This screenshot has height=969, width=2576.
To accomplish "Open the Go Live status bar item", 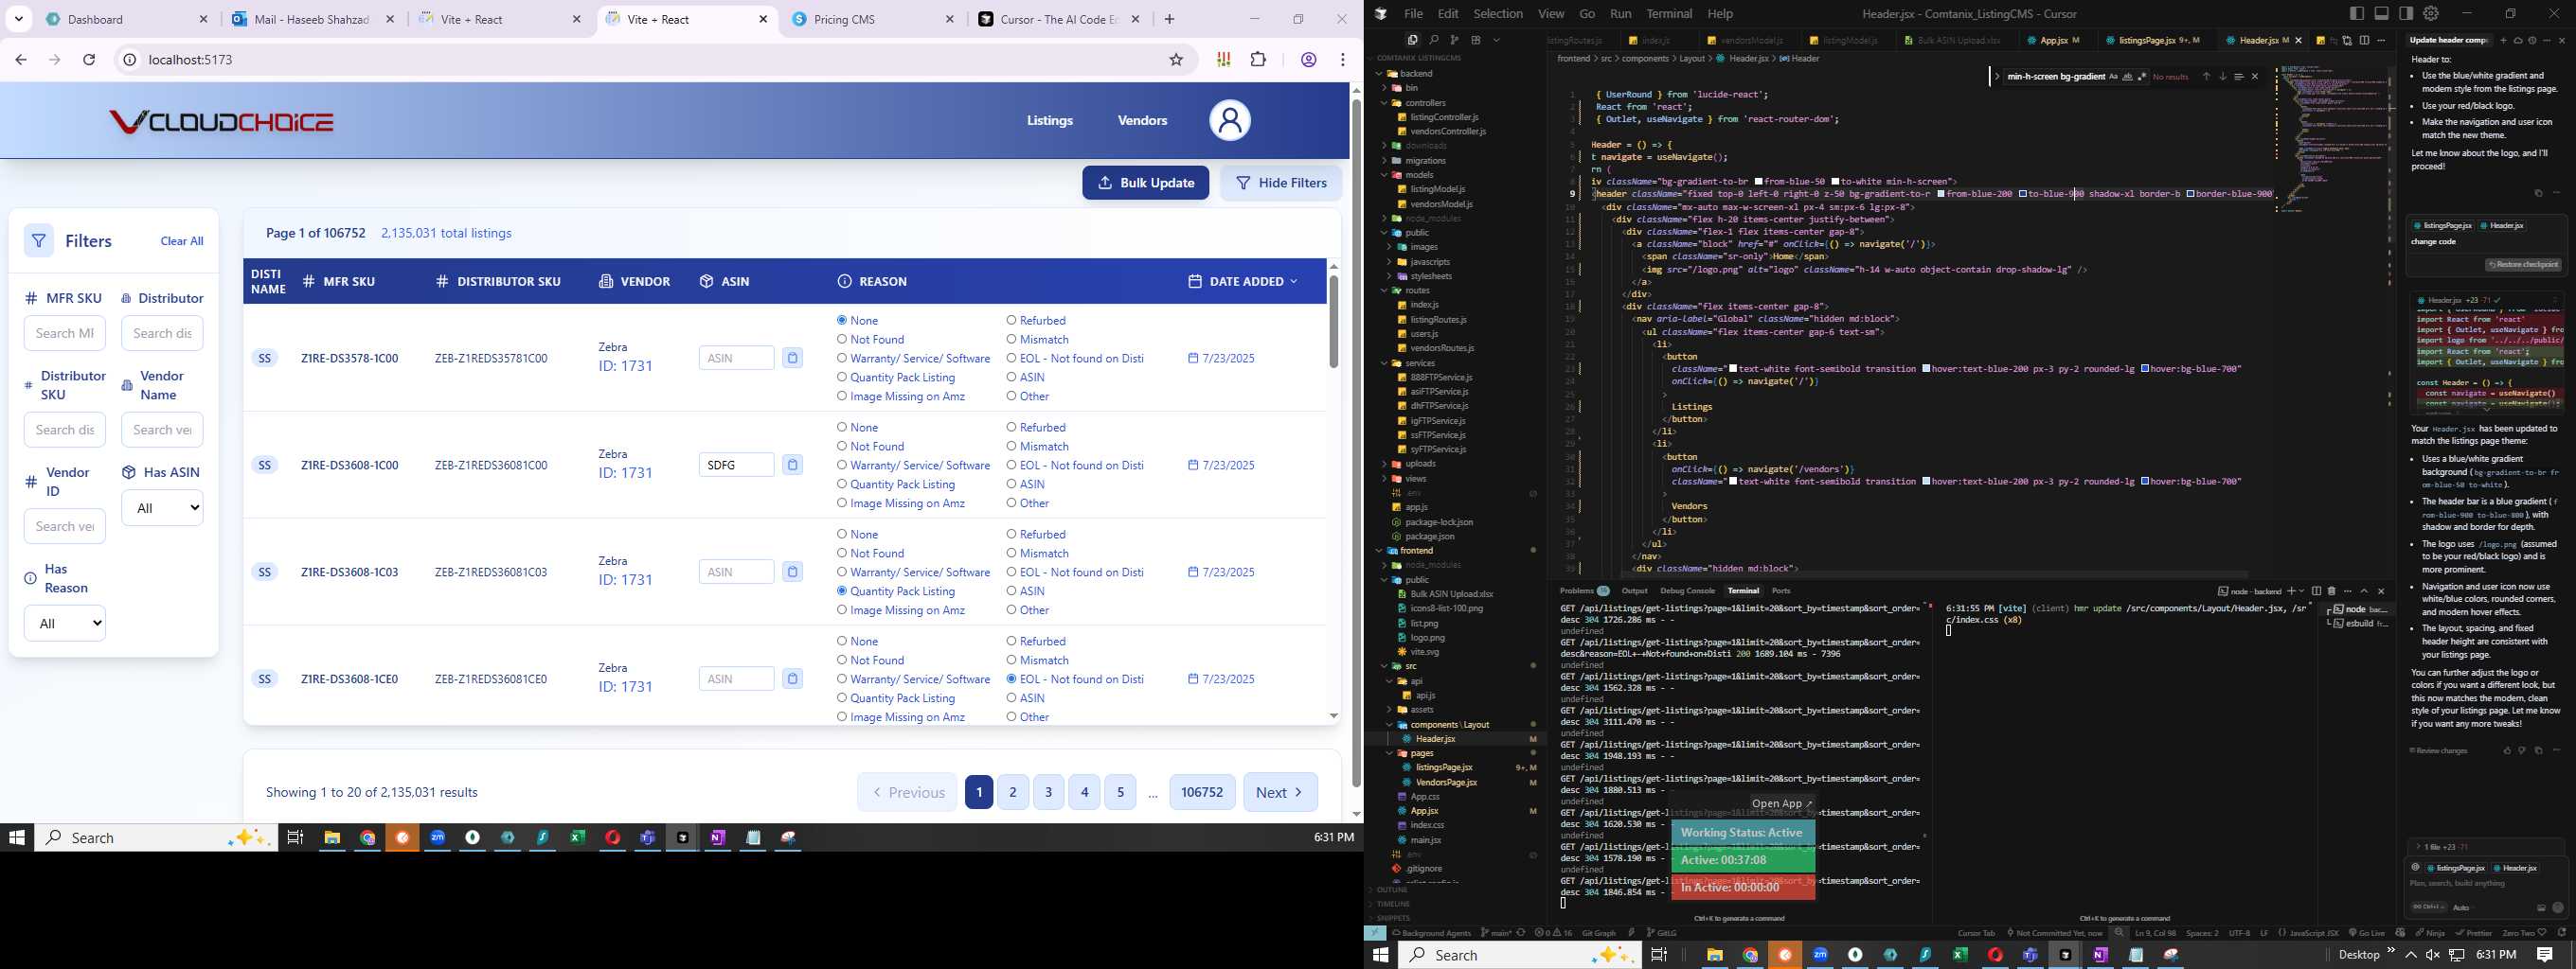I will pyautogui.click(x=2367, y=933).
